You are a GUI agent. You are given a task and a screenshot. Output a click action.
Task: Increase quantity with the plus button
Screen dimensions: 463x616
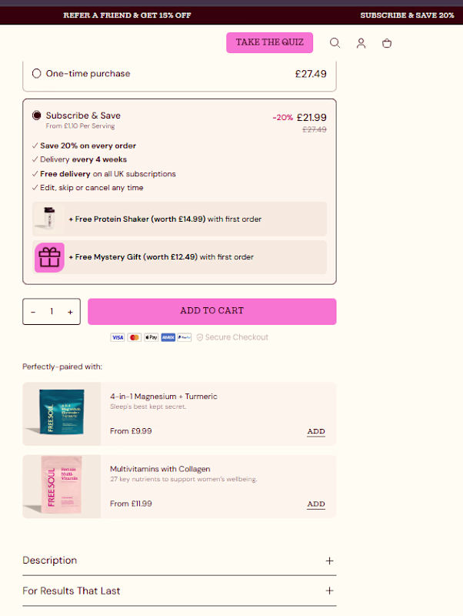70,312
